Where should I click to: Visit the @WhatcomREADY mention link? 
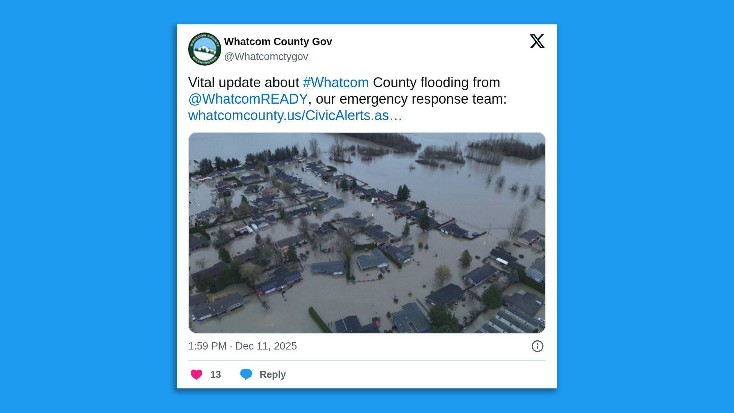pyautogui.click(x=248, y=99)
